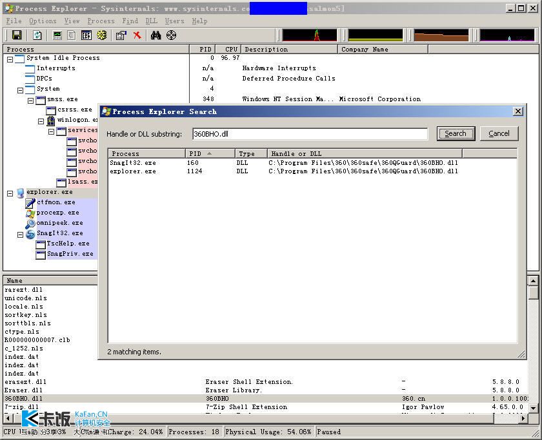Open the Users menu

pos(175,21)
